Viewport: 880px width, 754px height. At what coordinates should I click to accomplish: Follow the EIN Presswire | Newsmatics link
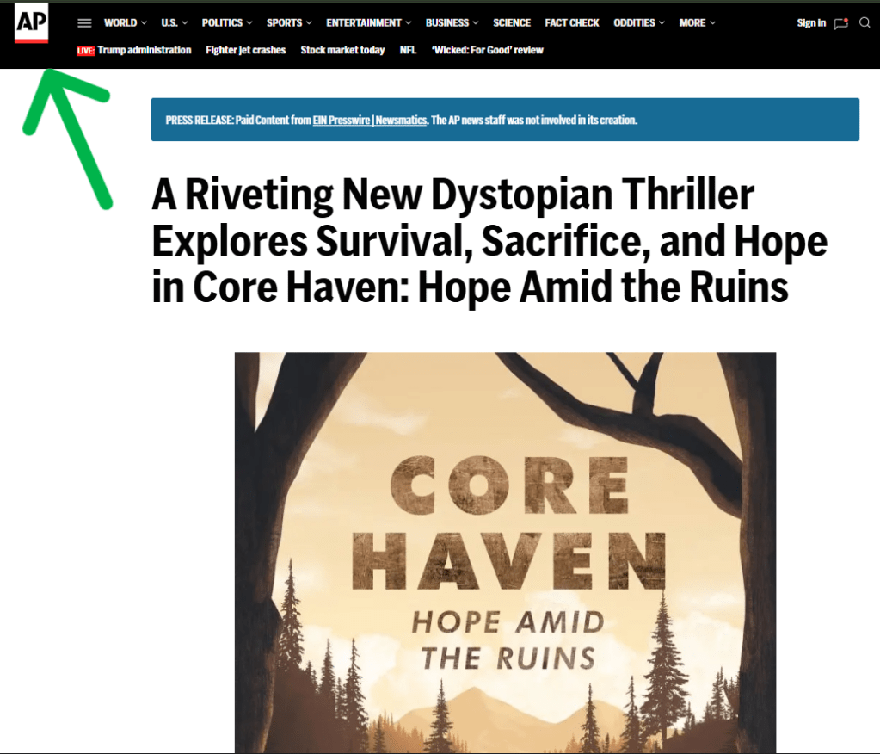370,121
